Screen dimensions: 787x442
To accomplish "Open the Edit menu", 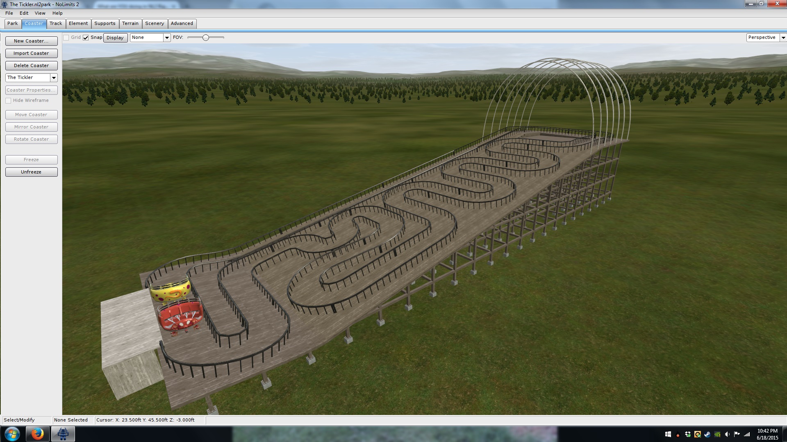I will point(24,13).
